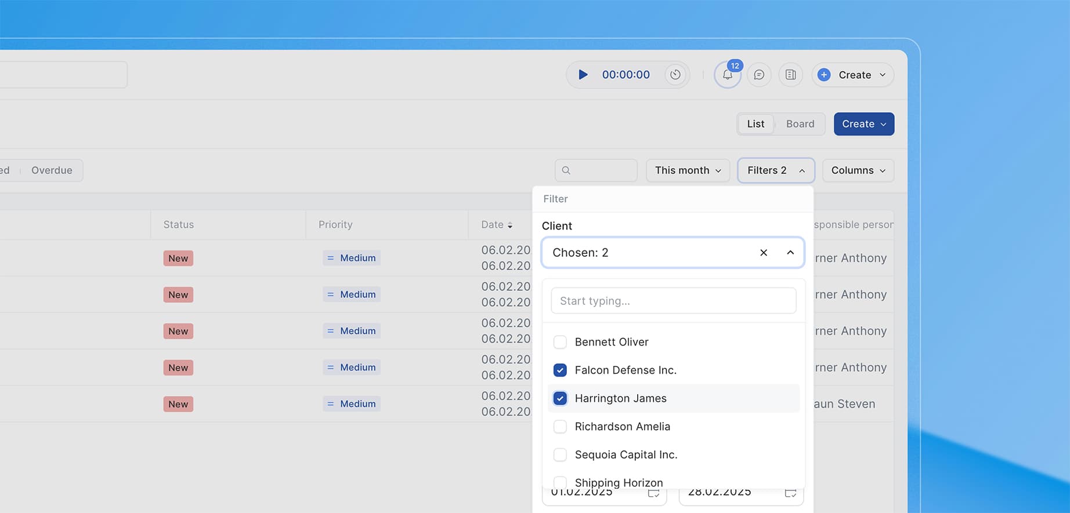This screenshot has width=1070, height=513.
Task: Click the blue plus Create icon in header
Action: (x=824, y=75)
